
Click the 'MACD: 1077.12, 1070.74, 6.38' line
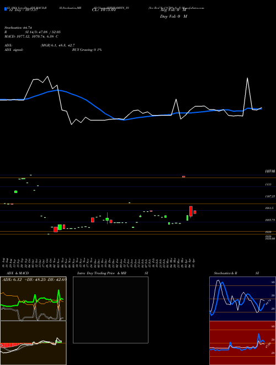(29, 36)
